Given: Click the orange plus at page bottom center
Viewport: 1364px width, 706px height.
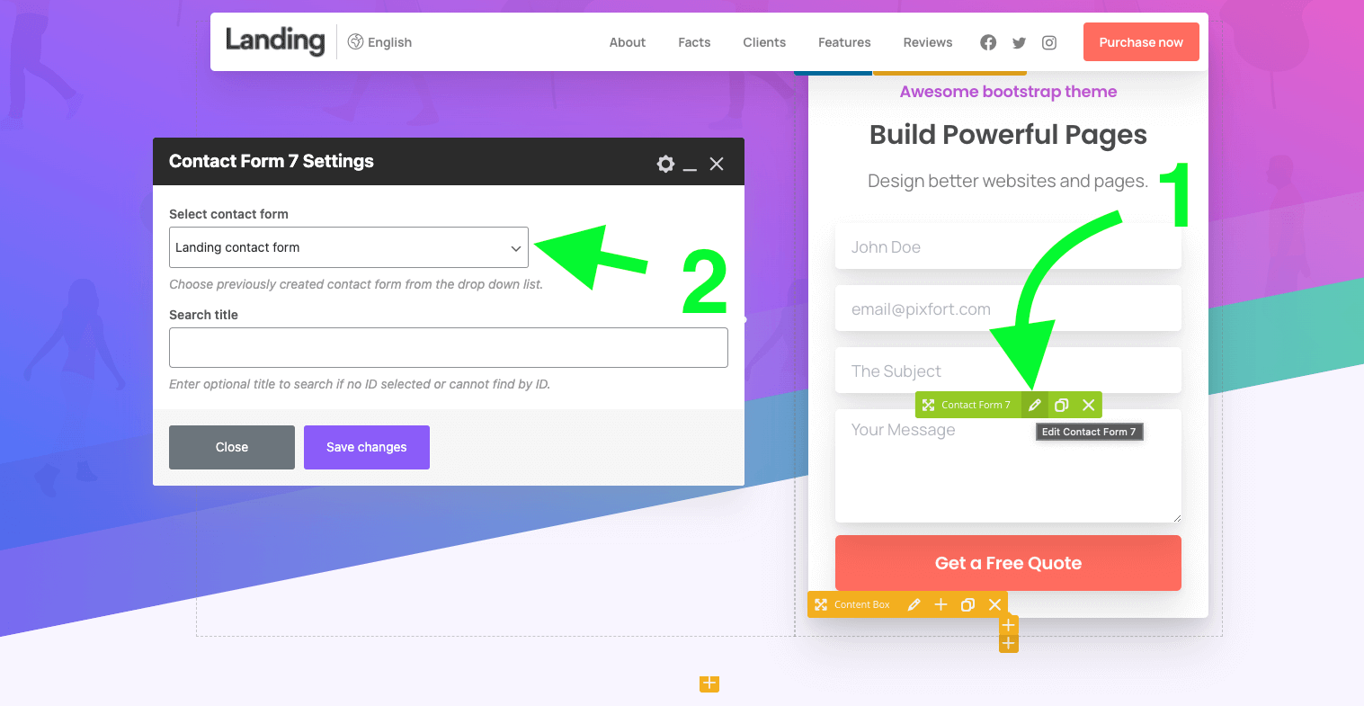Looking at the screenshot, I should click(x=709, y=684).
